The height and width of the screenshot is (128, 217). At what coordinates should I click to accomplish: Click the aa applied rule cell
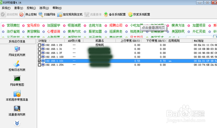point(170,61)
